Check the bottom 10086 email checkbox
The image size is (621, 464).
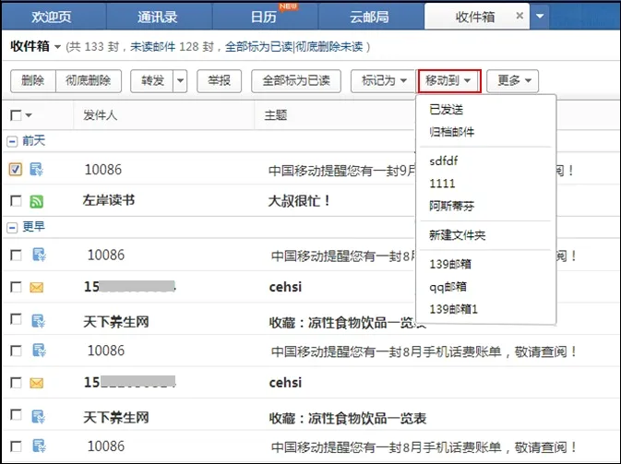(16, 446)
